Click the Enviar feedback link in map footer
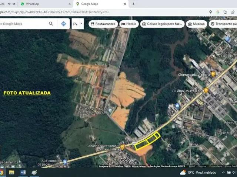 click(x=231, y=166)
